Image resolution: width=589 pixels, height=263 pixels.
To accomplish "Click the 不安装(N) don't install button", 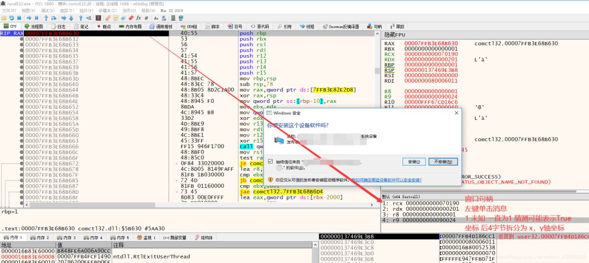I will click(x=443, y=161).
